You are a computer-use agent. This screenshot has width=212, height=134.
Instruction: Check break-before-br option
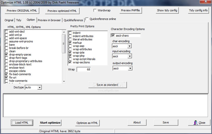click(x=6, y=48)
